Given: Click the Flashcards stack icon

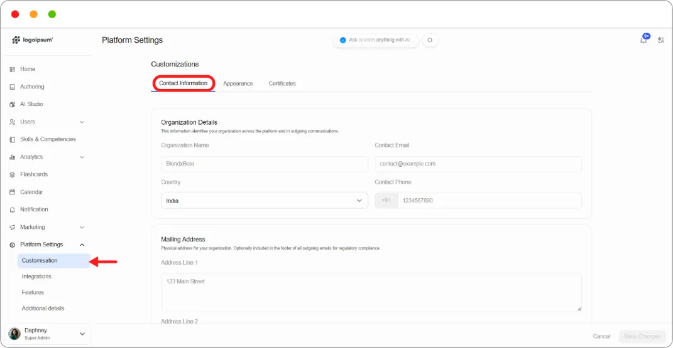Looking at the screenshot, I should pos(12,175).
